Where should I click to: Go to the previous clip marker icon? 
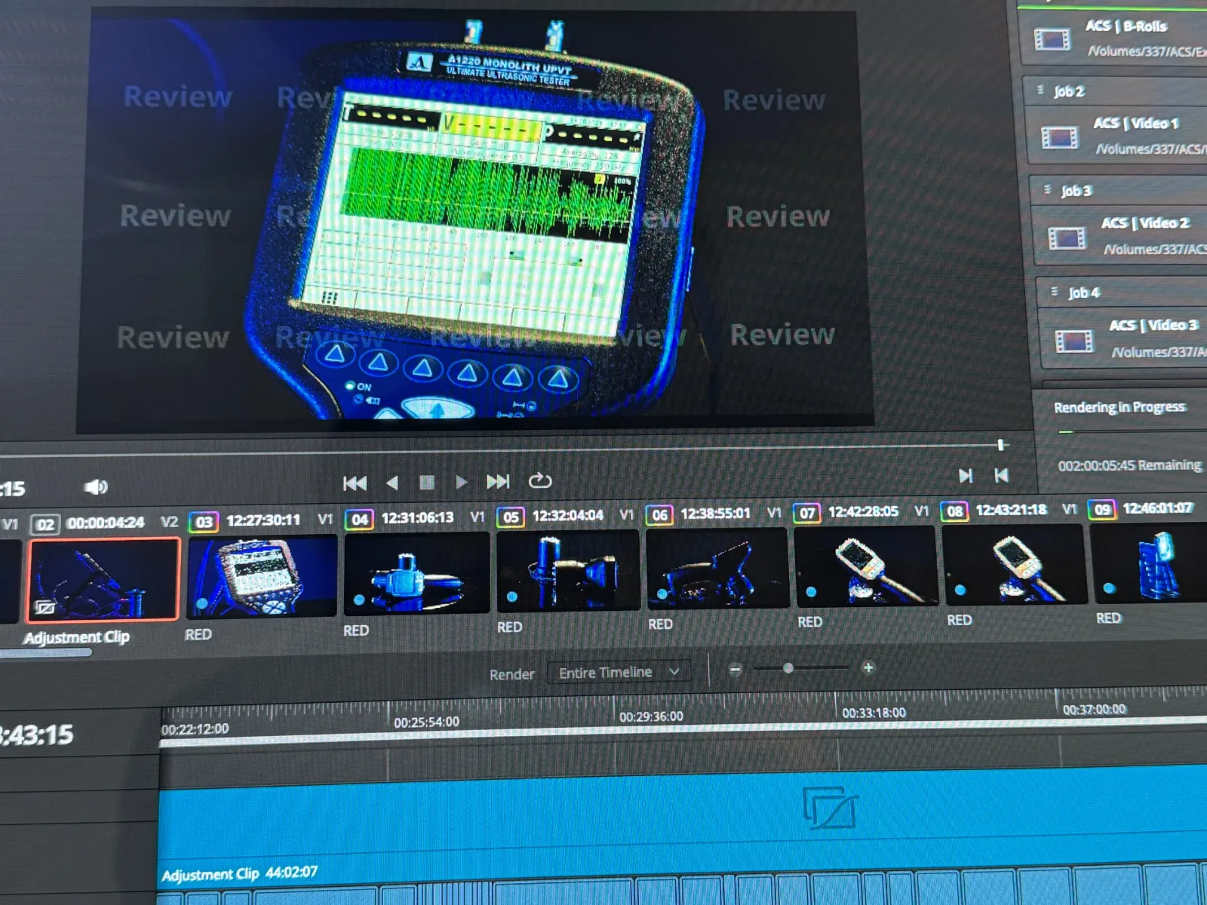pos(1001,475)
